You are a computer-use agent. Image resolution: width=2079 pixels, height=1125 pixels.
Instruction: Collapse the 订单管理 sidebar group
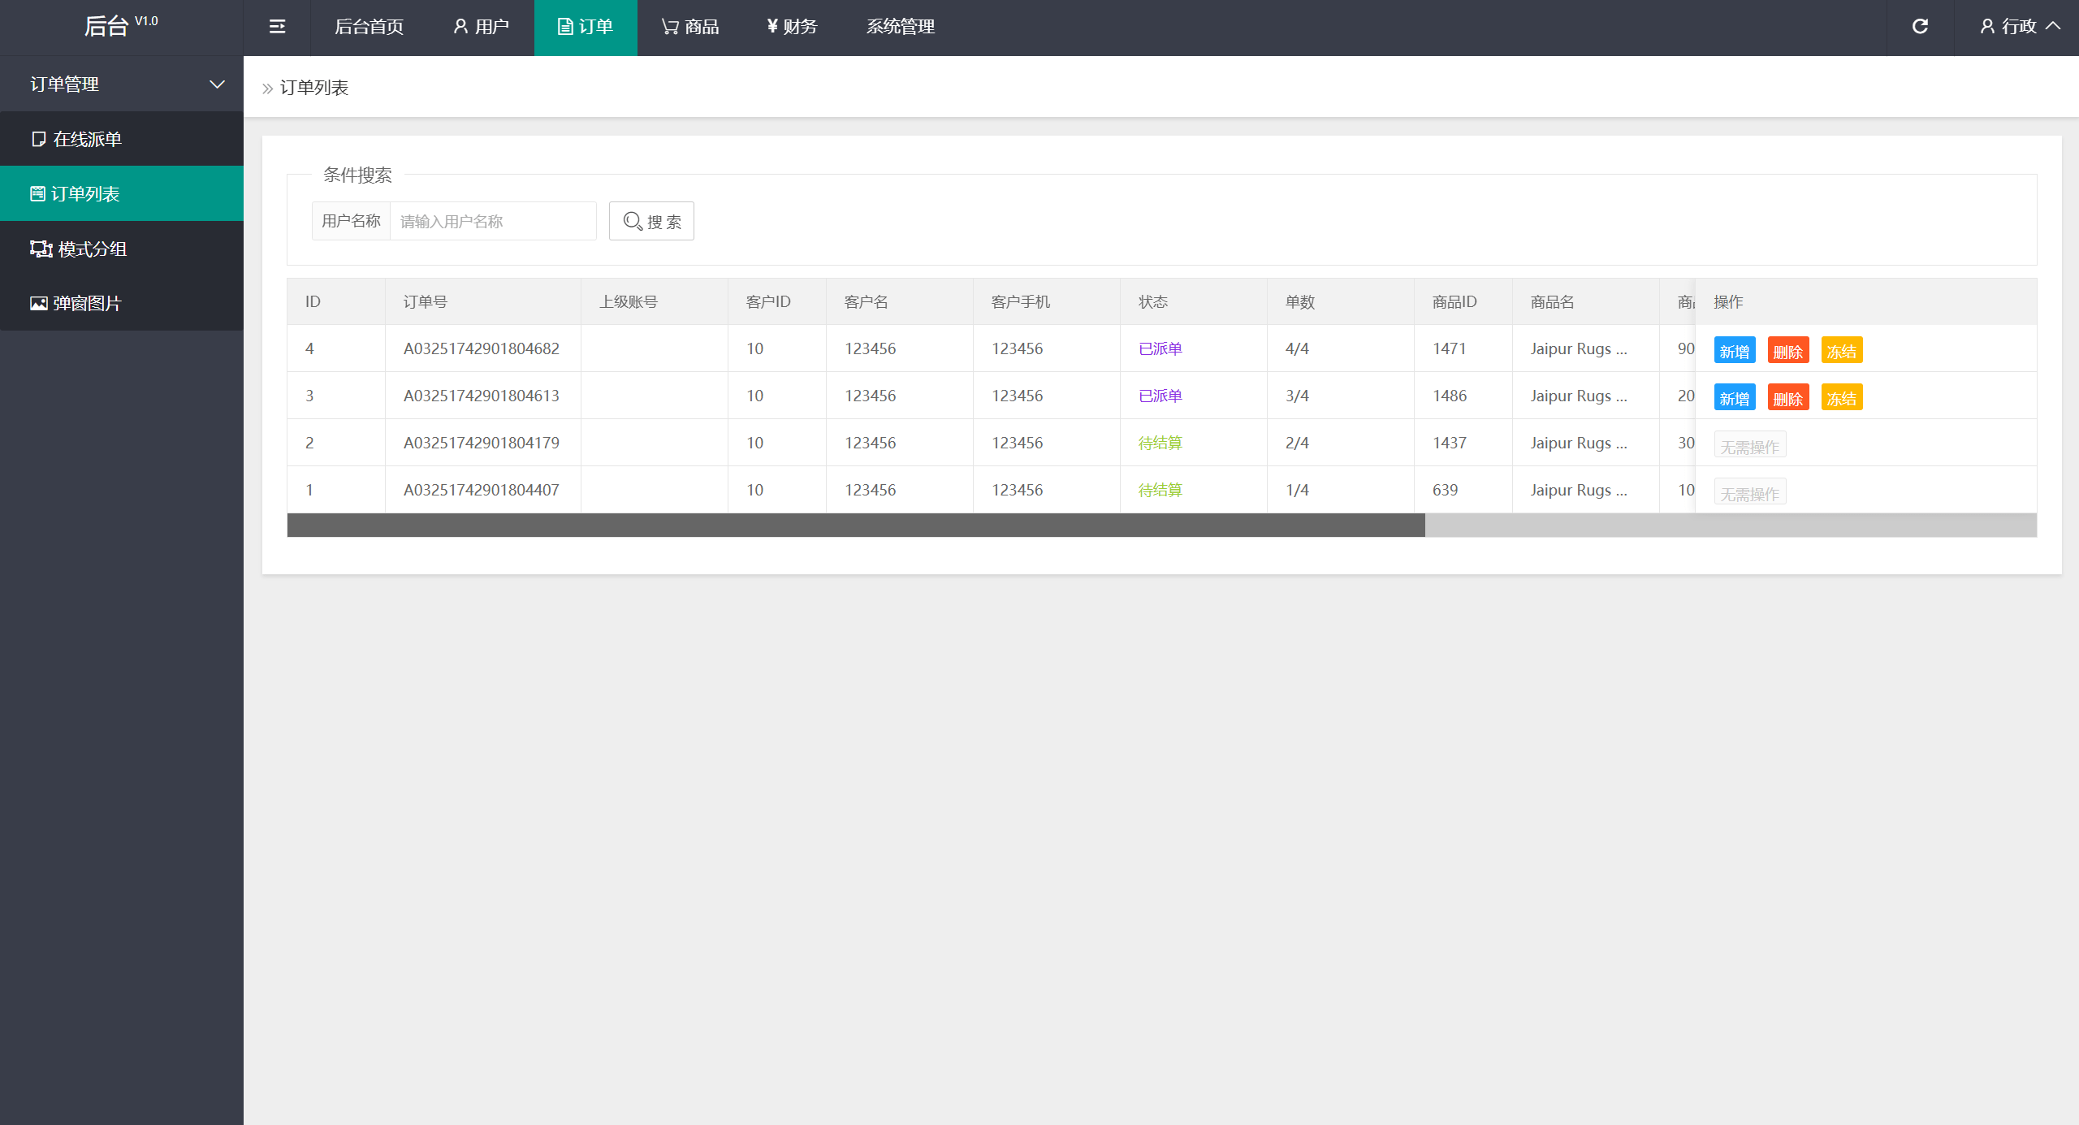(122, 84)
